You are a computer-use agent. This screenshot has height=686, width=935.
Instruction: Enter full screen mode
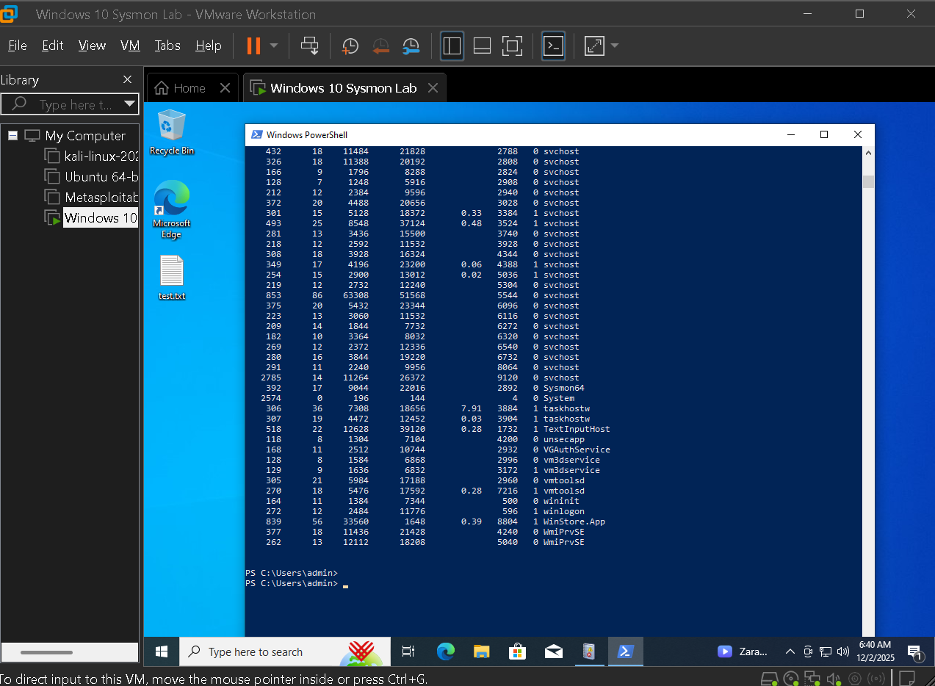[x=511, y=46]
